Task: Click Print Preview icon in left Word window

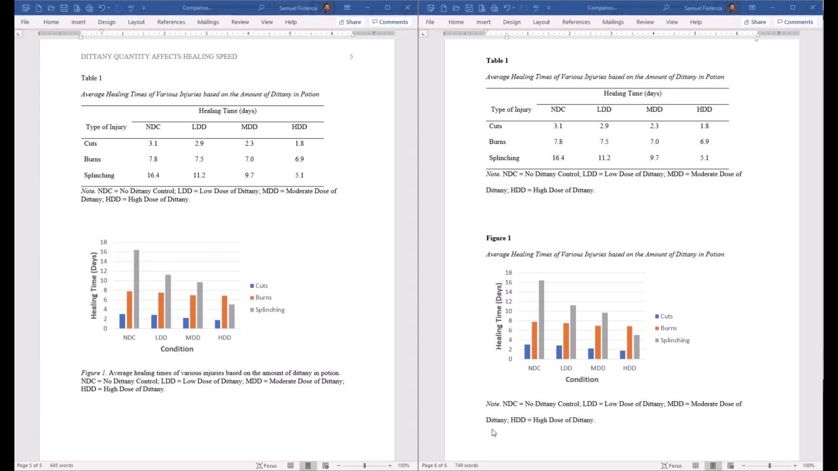Action: coord(77,8)
